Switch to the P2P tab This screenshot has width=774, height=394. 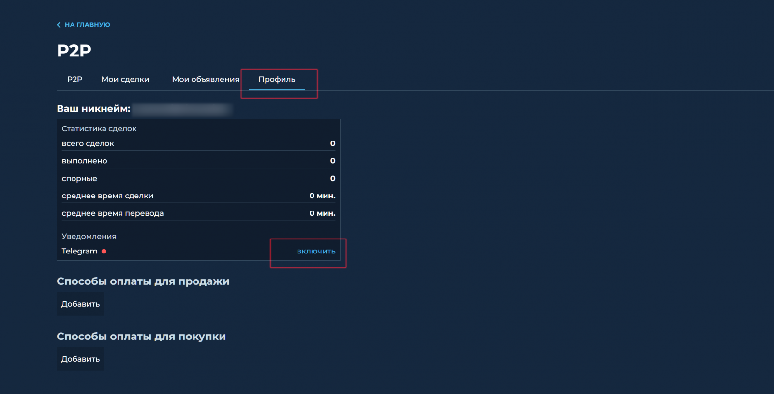74,79
